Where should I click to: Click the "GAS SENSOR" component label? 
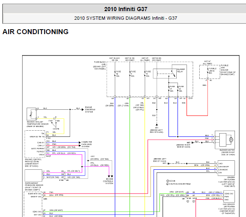(x=229, y=204)
